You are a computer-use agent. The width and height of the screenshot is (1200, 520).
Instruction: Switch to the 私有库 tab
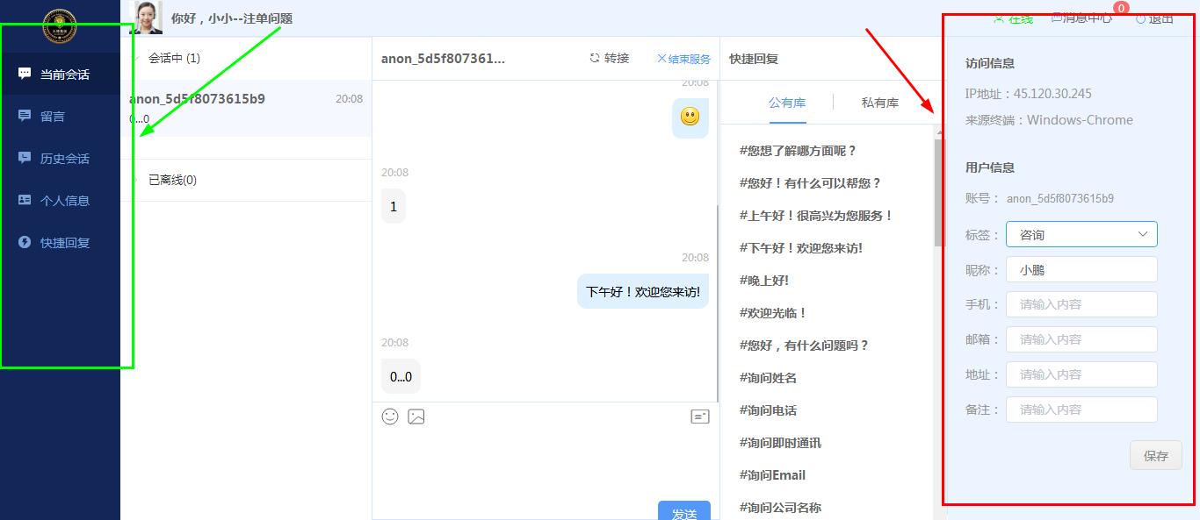[879, 103]
